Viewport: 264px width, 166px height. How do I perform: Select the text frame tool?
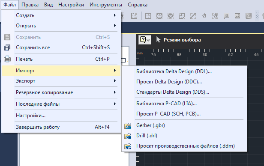click(x=215, y=16)
